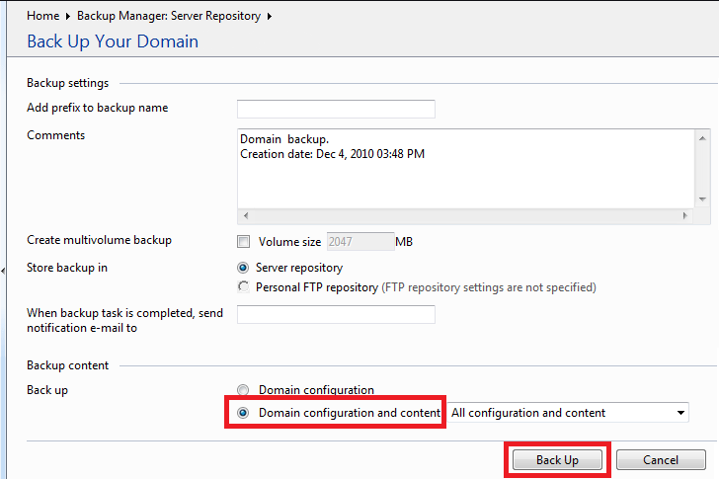
Task: Click arrow after Home breadcrumb
Action: click(x=68, y=16)
